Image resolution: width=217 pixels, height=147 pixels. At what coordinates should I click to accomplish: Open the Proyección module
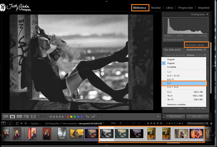[x=185, y=8]
